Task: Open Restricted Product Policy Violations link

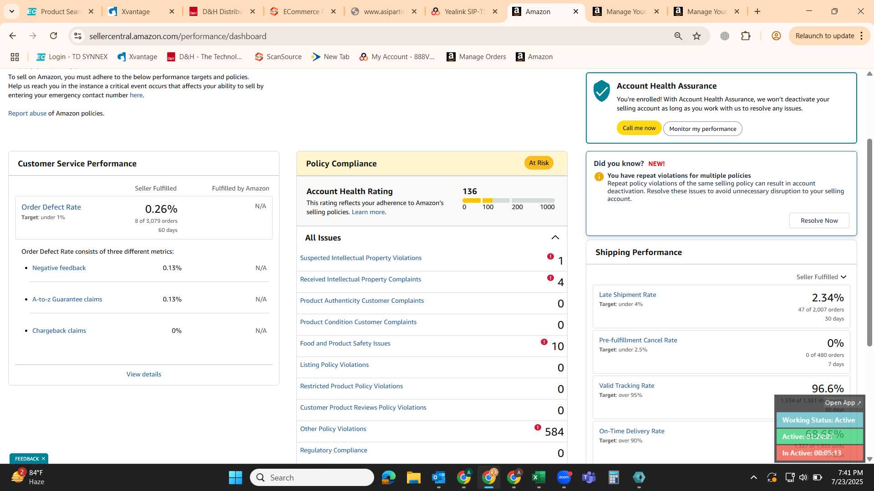Action: pyautogui.click(x=351, y=386)
